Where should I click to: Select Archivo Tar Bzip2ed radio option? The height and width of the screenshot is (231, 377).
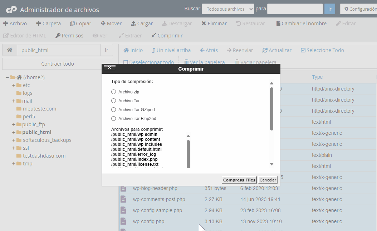(x=113, y=118)
